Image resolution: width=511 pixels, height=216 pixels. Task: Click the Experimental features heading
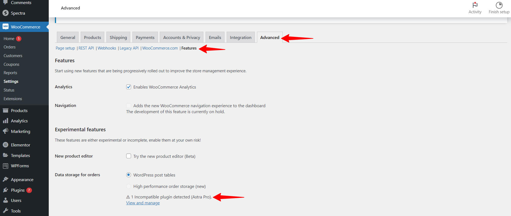click(x=80, y=130)
